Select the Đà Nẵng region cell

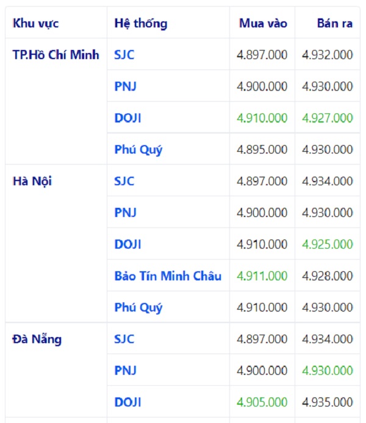click(x=37, y=339)
